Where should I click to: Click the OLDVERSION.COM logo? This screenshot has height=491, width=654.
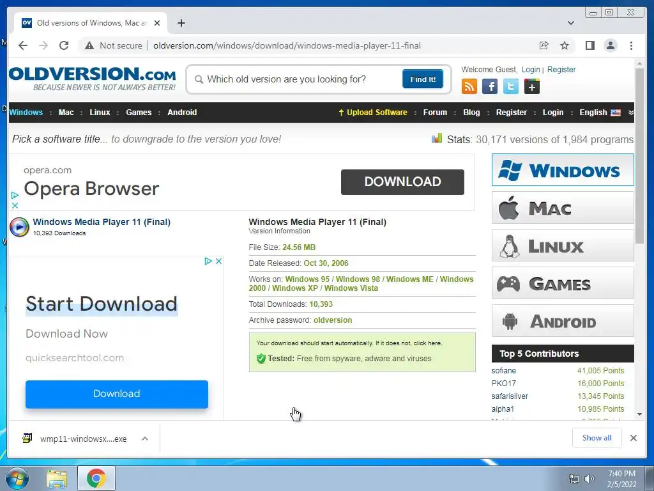click(x=92, y=79)
